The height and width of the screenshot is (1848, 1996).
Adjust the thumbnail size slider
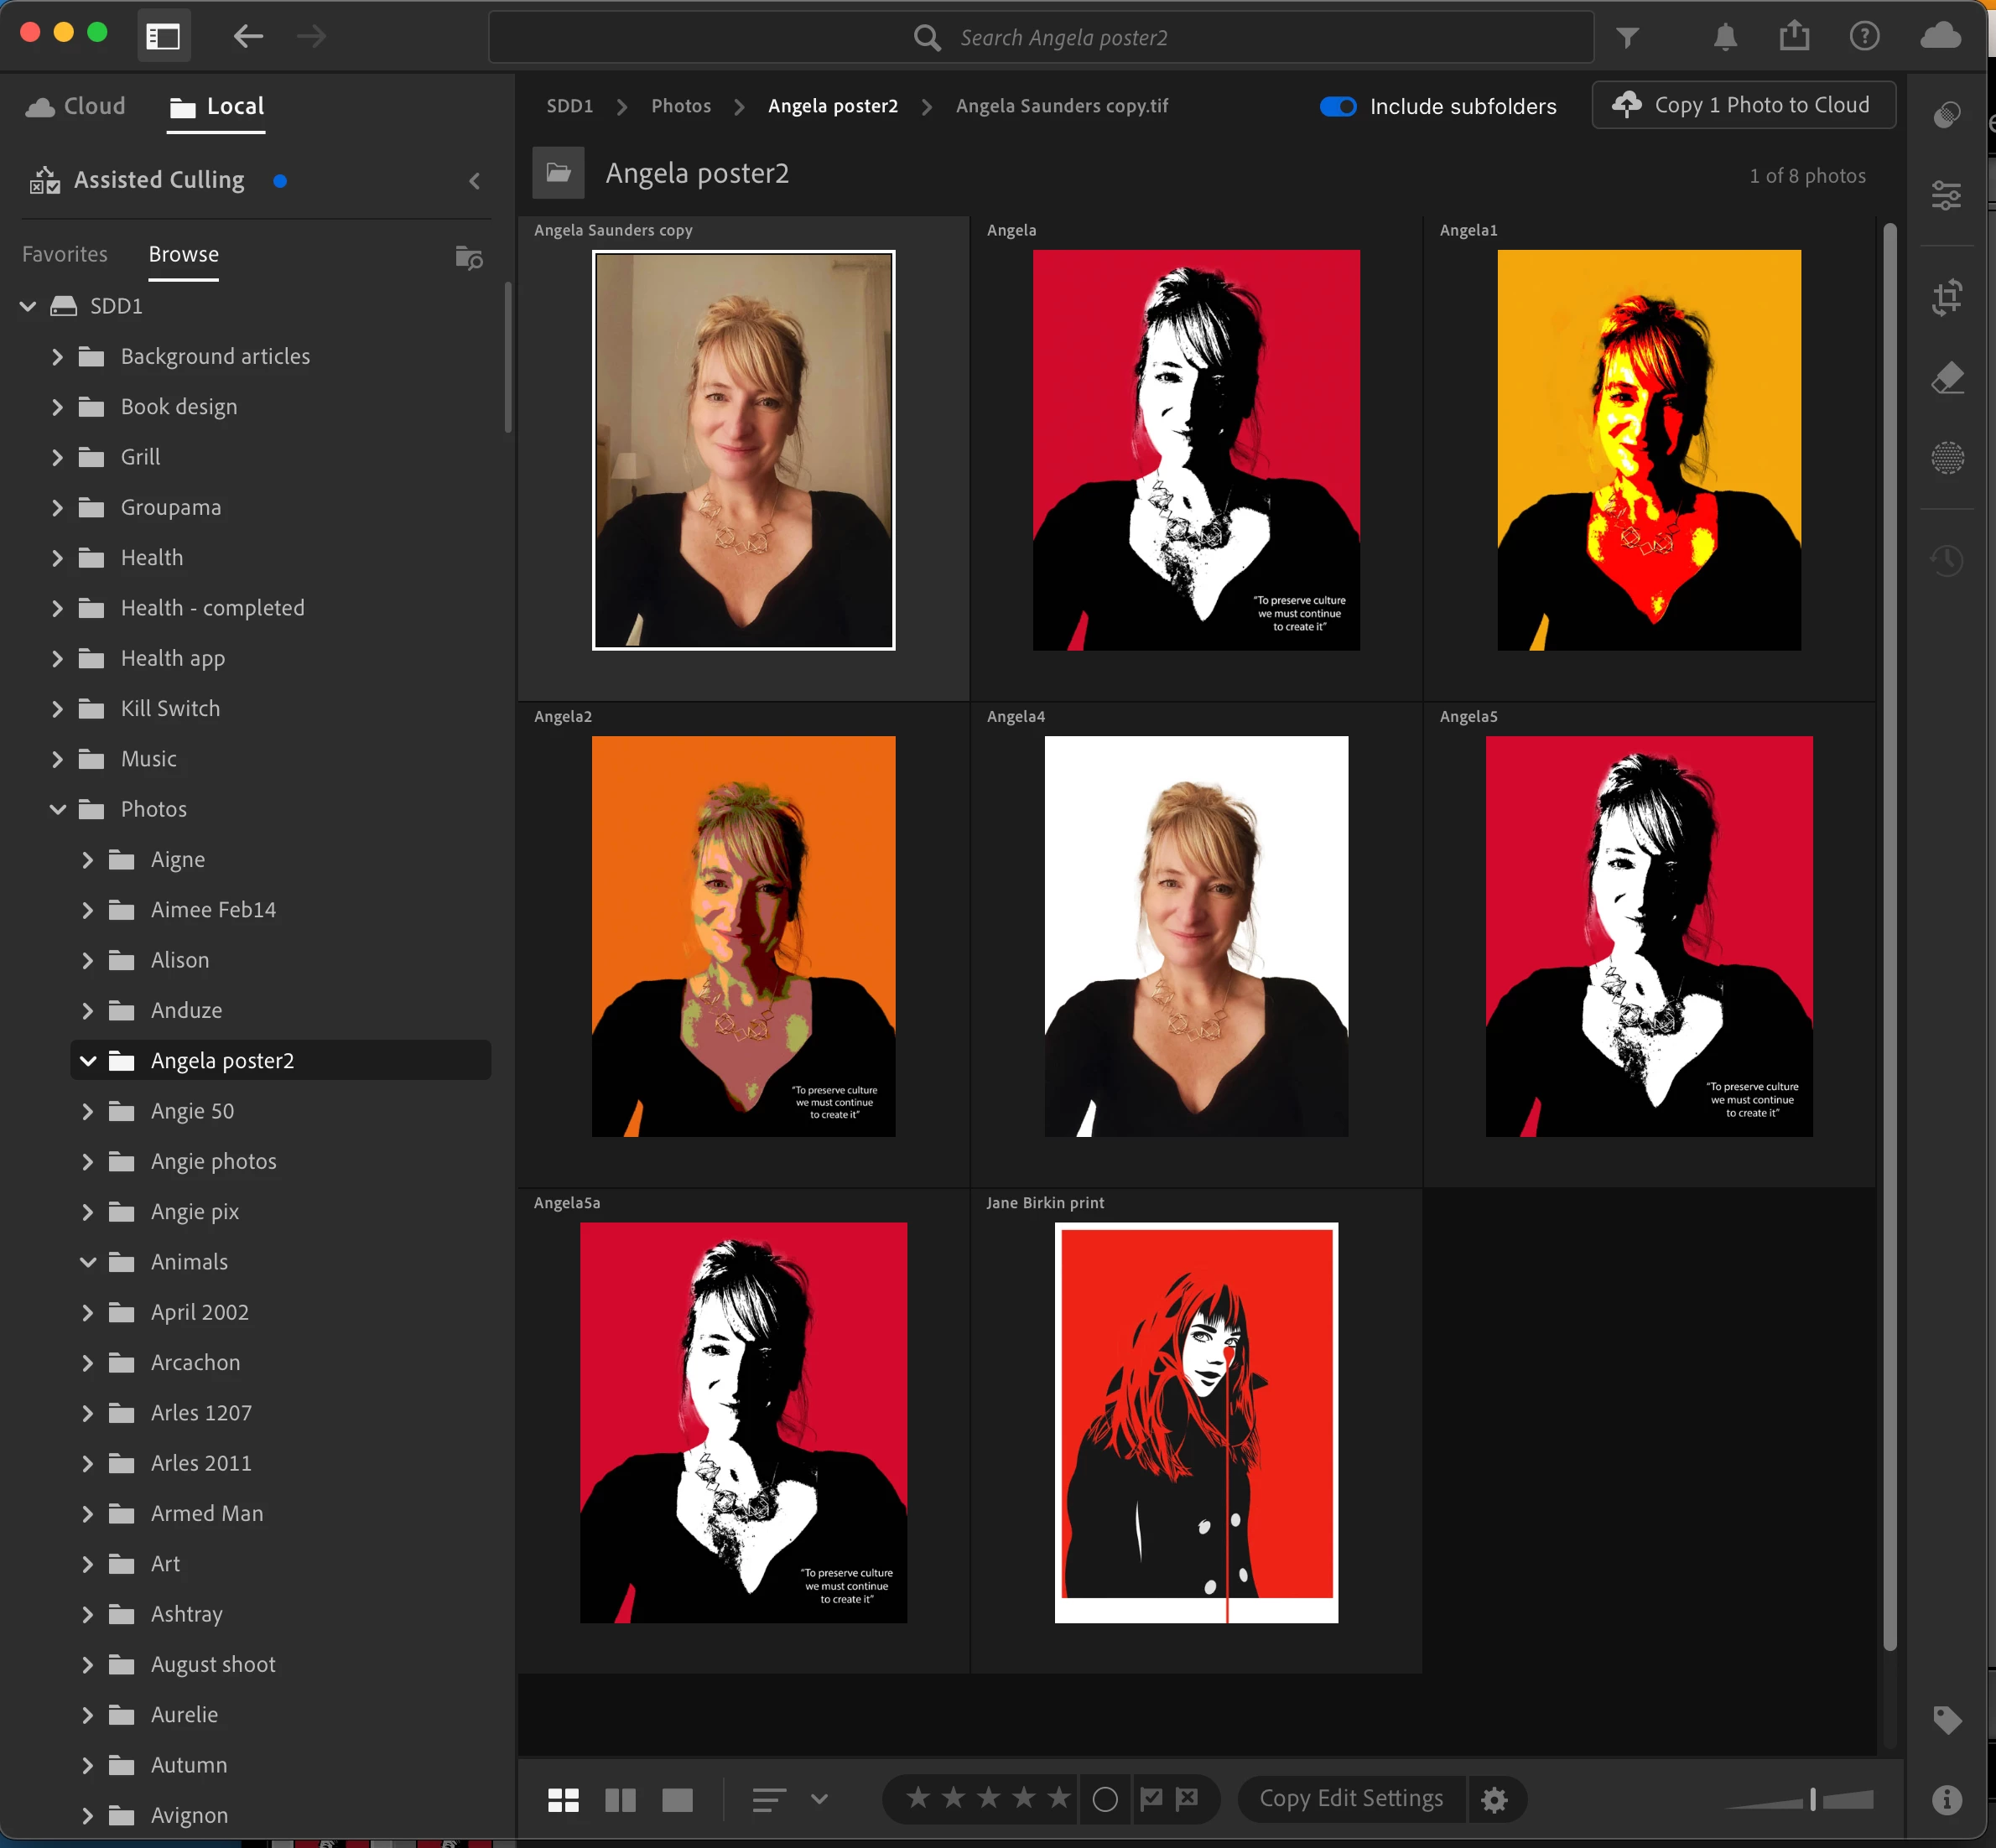(x=1812, y=1800)
